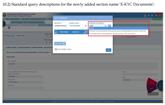The height and width of the screenshot is (105, 165).
Task: Click the Raise Query button
Action: click(60, 44)
